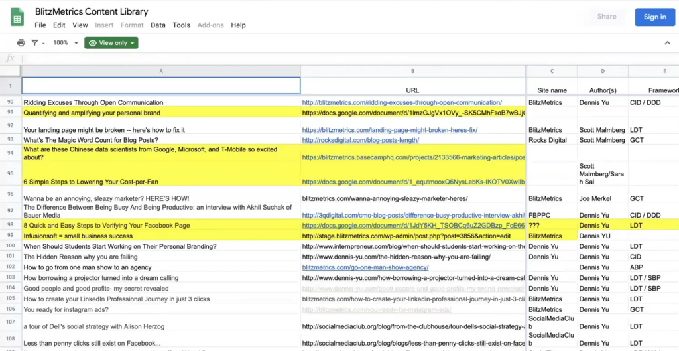Screen dimensions: 679x351
Task: Collapse the toolbar with the up chevron
Action: (667, 43)
